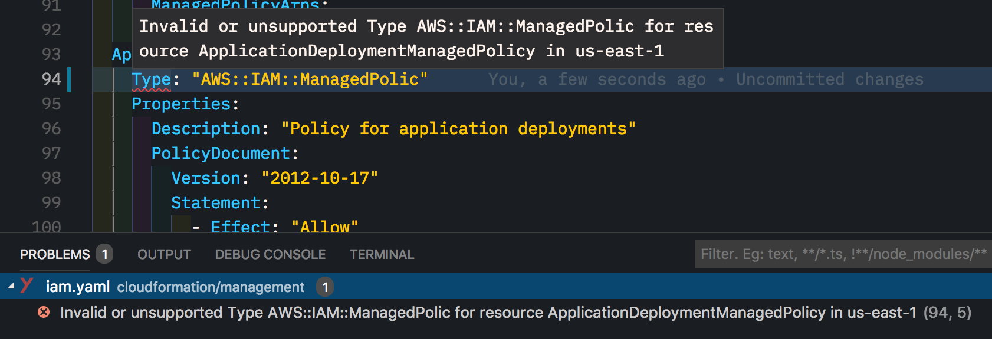Focus the problems Filter input field
992x339 pixels.
(842, 254)
